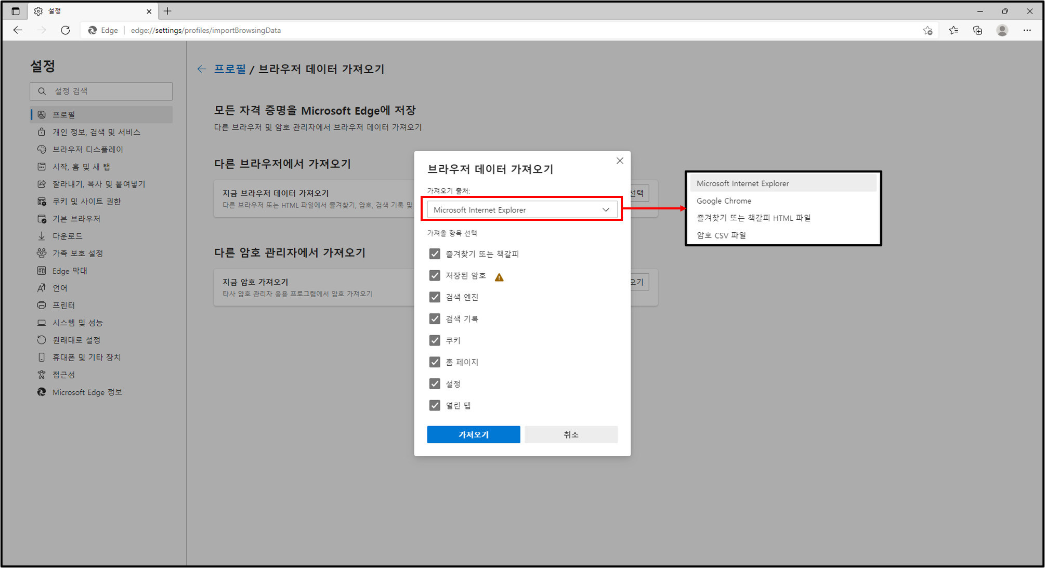This screenshot has height=568, width=1045.
Task: Toggle 홈 페이지 checkbox
Action: (435, 362)
